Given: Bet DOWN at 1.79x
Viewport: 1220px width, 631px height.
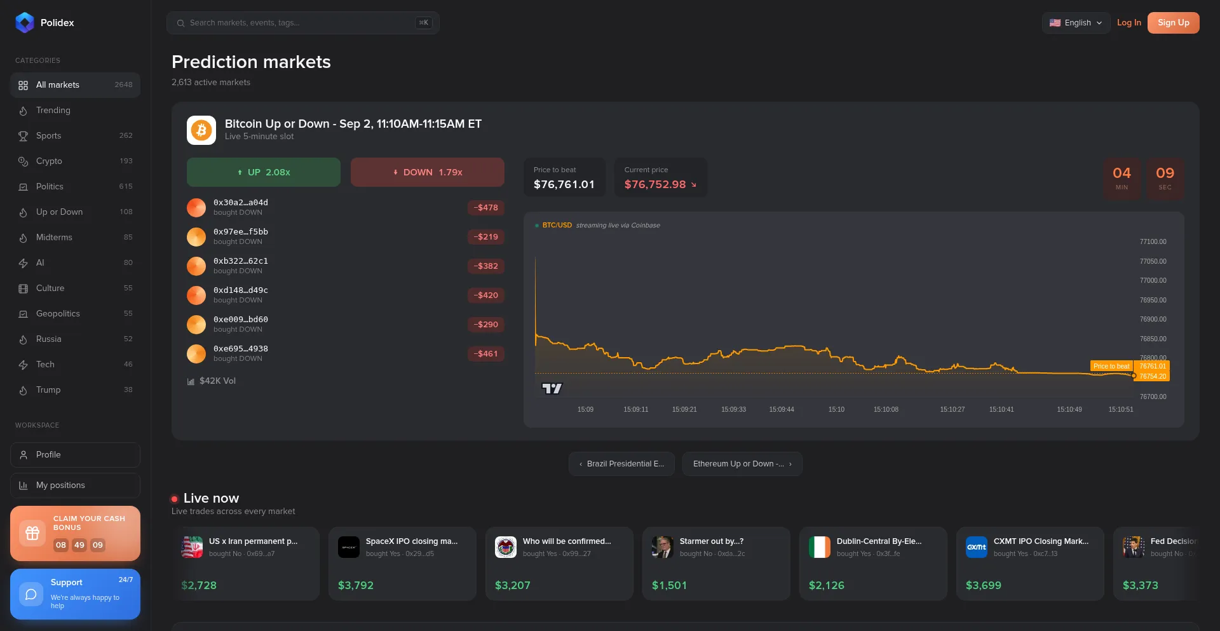Looking at the screenshot, I should 428,172.
